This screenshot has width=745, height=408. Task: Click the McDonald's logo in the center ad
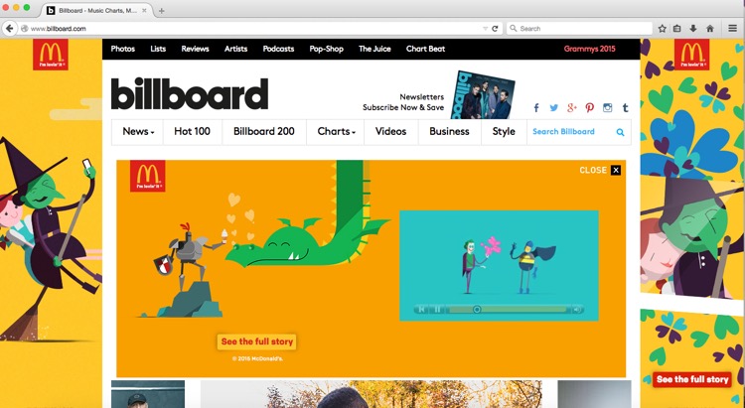tap(148, 176)
